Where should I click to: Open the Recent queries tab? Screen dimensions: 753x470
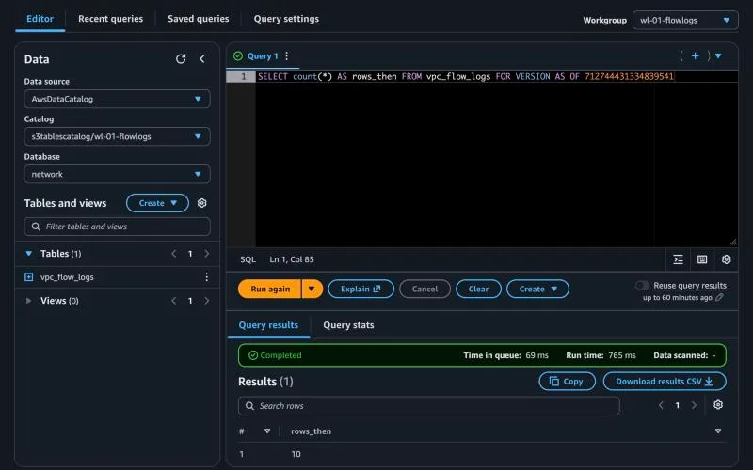point(110,19)
